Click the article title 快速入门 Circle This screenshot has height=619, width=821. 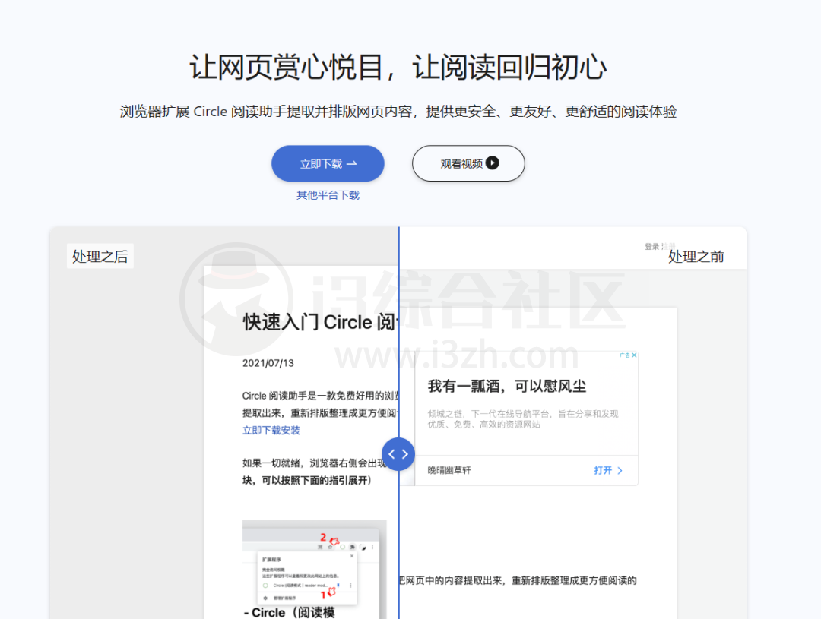pyautogui.click(x=320, y=322)
